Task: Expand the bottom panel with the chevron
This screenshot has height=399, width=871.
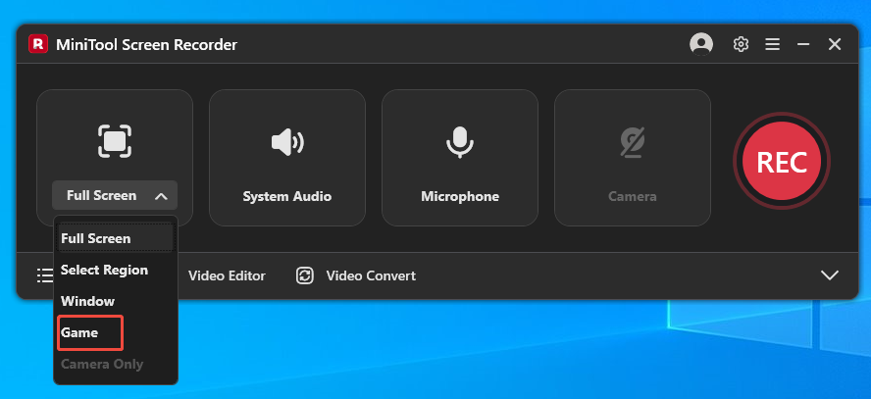Action: point(830,275)
